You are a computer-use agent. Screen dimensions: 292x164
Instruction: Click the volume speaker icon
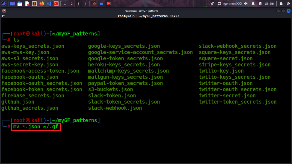[x=246, y=4]
